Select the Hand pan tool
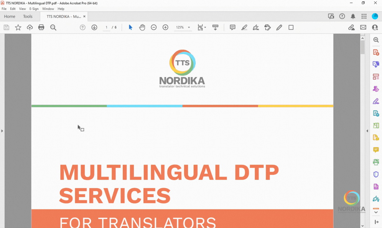The width and height of the screenshot is (382, 228). pos(142,27)
